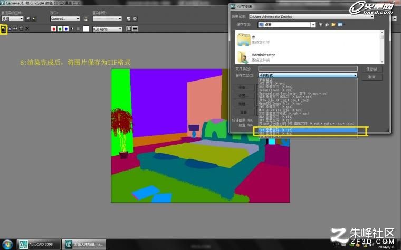The image size is (401, 250).
Task: Click the rendered bedroom image
Action: tap(200, 136)
